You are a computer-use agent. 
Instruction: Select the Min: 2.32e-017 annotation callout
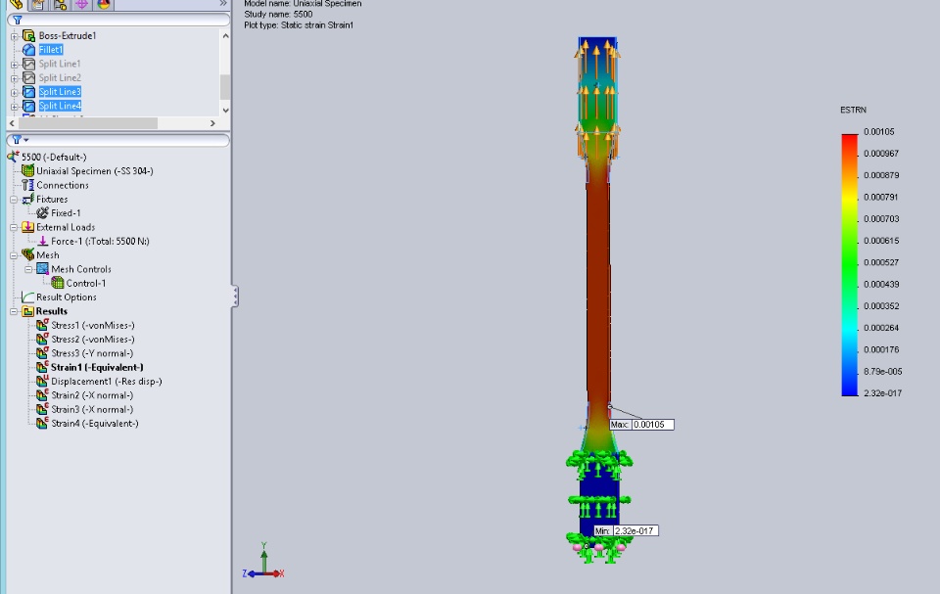click(x=626, y=530)
